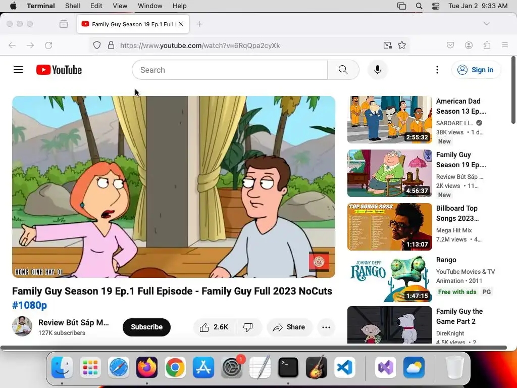This screenshot has width=517, height=388.
Task: Open Family Guy the Game Part 2 title
Action: pos(459,316)
